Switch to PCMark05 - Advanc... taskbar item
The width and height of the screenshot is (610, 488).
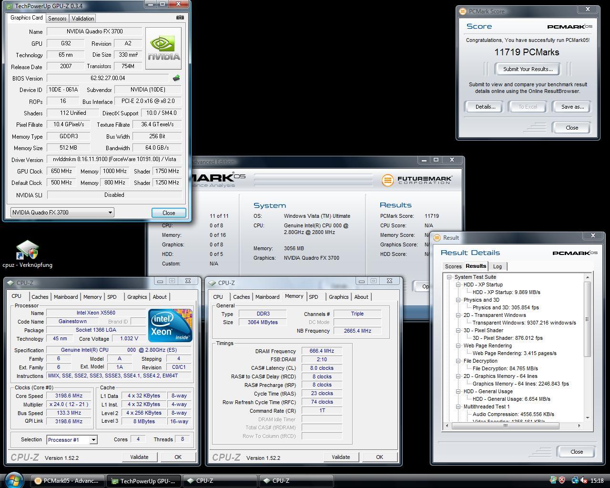[67, 481]
